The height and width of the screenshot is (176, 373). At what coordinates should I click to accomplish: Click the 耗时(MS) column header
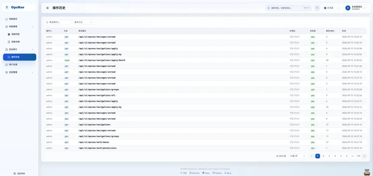(x=330, y=31)
